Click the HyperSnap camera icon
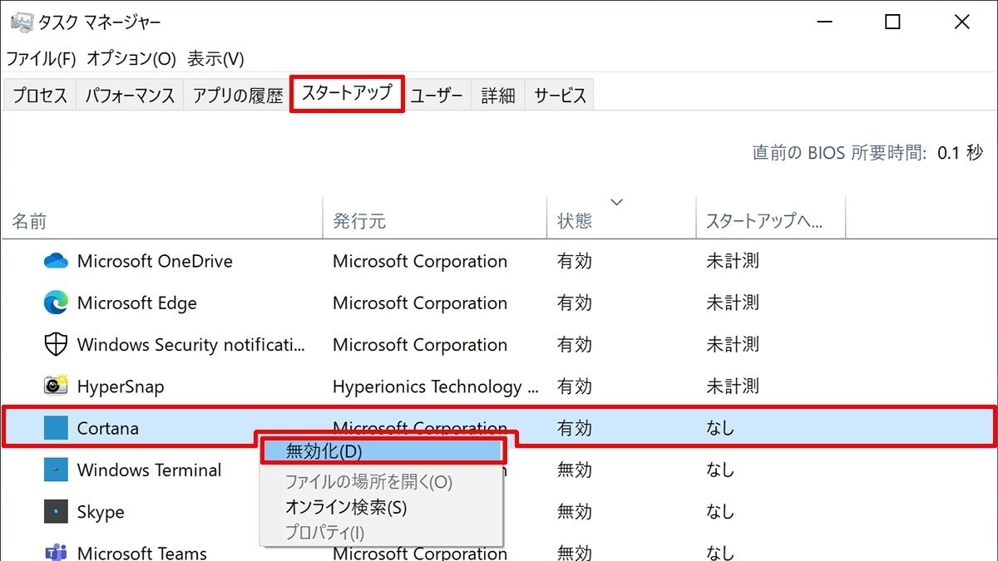Screen dimensions: 998x561 [x=56, y=386]
